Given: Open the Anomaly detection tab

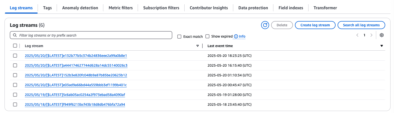Looking at the screenshot, I should tap(80, 8).
